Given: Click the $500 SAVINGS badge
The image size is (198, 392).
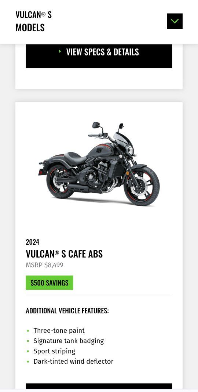Looking at the screenshot, I should [49, 283].
